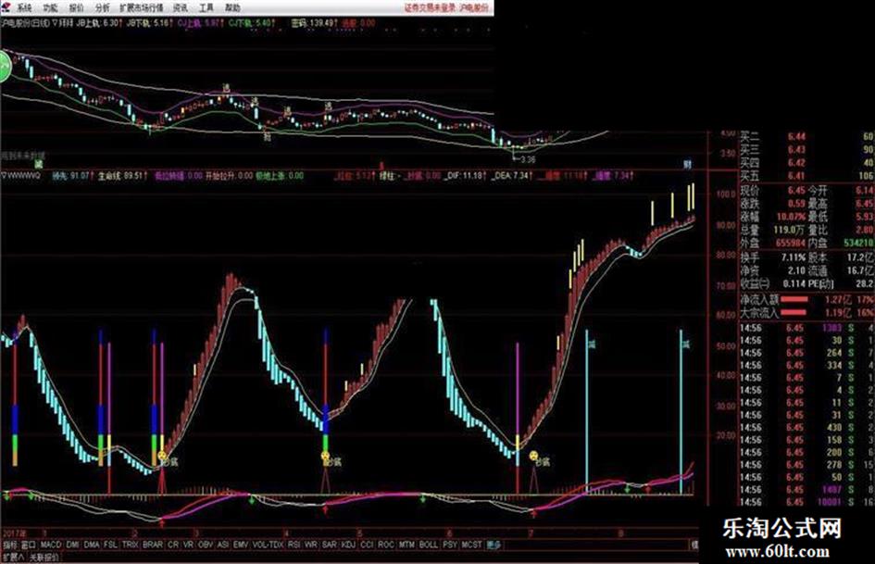Click the 现价 6.45 value in quote panel

click(x=796, y=190)
